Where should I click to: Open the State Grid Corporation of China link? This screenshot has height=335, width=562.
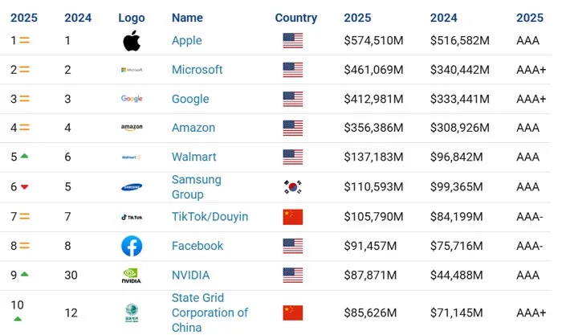(x=210, y=313)
